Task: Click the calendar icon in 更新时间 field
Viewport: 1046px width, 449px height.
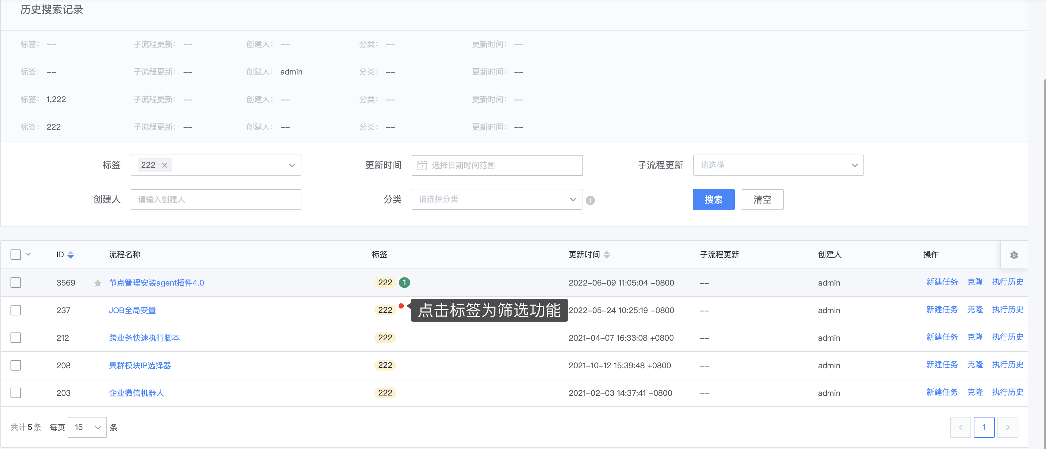Action: 422,165
